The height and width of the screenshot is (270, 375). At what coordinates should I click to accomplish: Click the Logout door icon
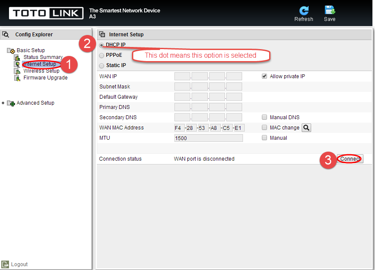point(5,264)
